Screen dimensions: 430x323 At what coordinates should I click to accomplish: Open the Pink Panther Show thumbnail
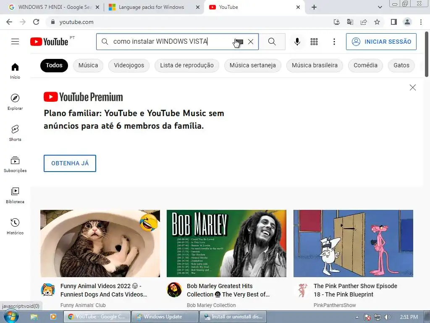coord(353,244)
